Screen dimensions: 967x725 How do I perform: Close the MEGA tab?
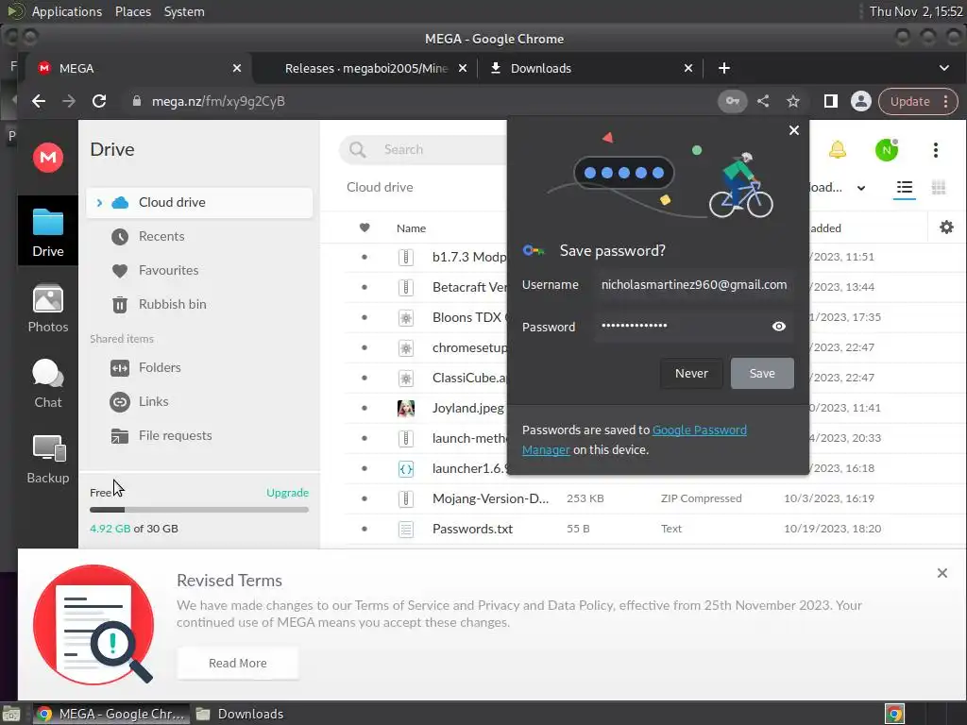click(x=237, y=68)
